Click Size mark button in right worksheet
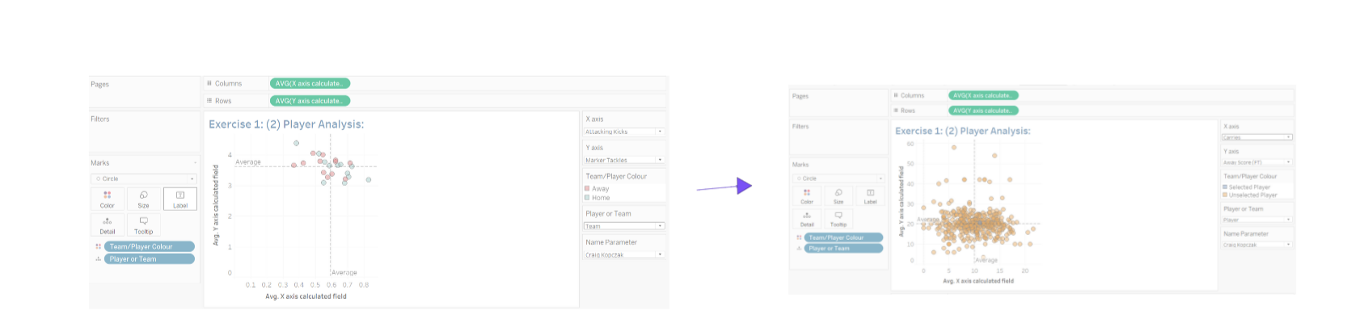Screen dimensions: 1347x336 click(x=838, y=195)
